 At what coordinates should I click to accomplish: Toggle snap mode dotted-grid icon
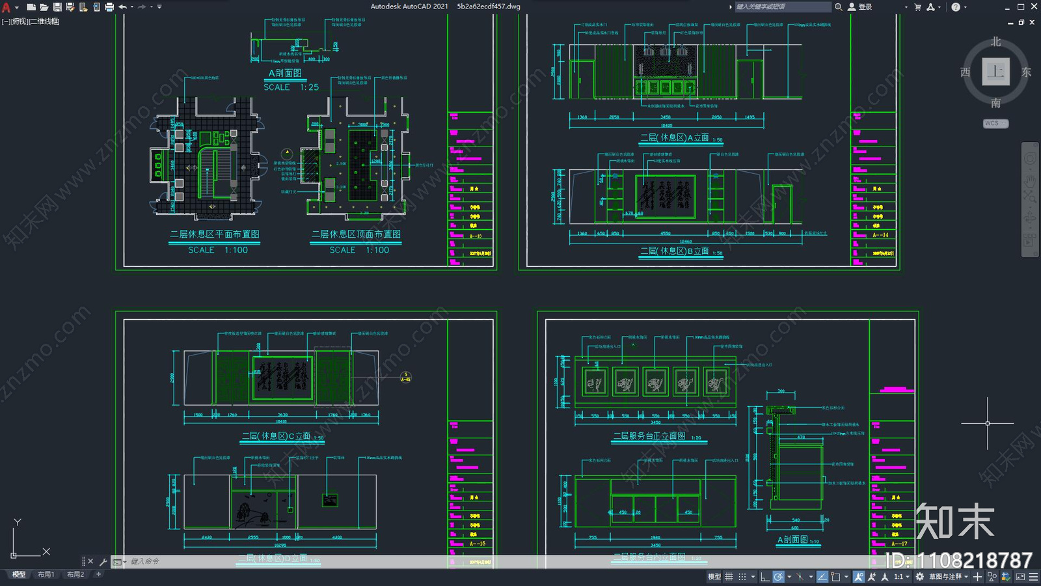click(x=742, y=577)
